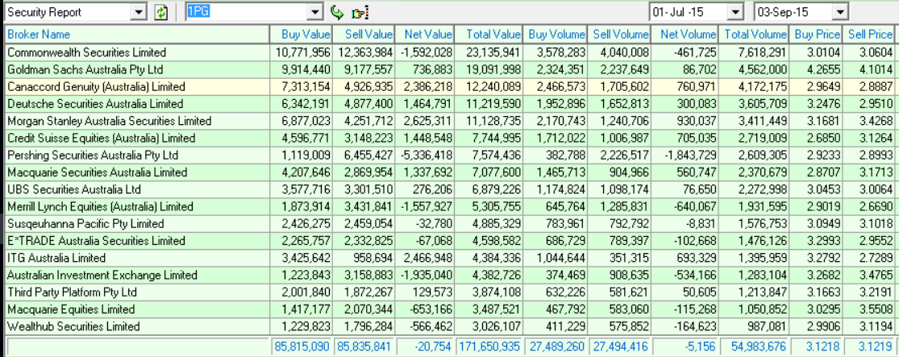Screen dimensions: 899x357
Task: Select Macquarie Securities Australia Limited row
Action: click(450, 172)
